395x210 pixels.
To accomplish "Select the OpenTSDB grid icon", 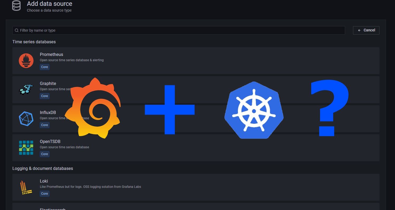I will [x=26, y=148].
